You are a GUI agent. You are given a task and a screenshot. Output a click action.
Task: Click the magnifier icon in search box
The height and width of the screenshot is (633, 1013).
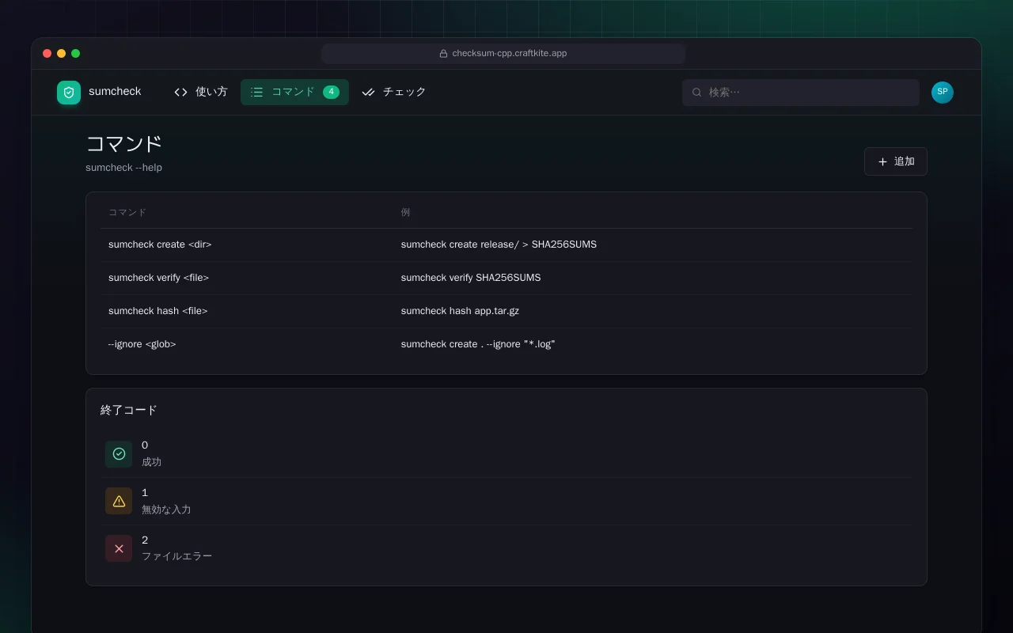tap(697, 93)
